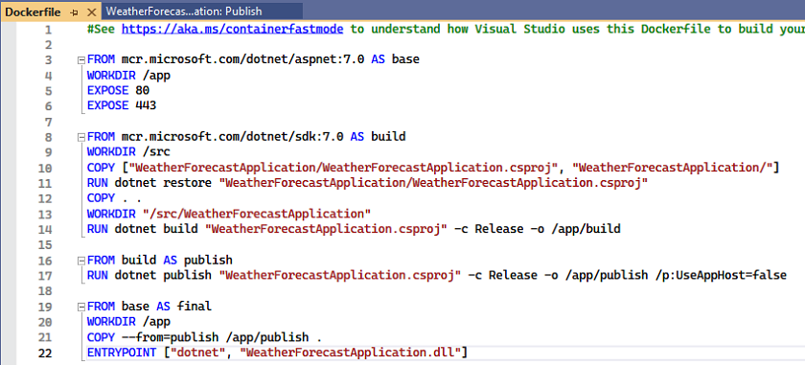805x365 pixels.
Task: Collapse the FROM aspnet base block
Action: tap(80, 60)
